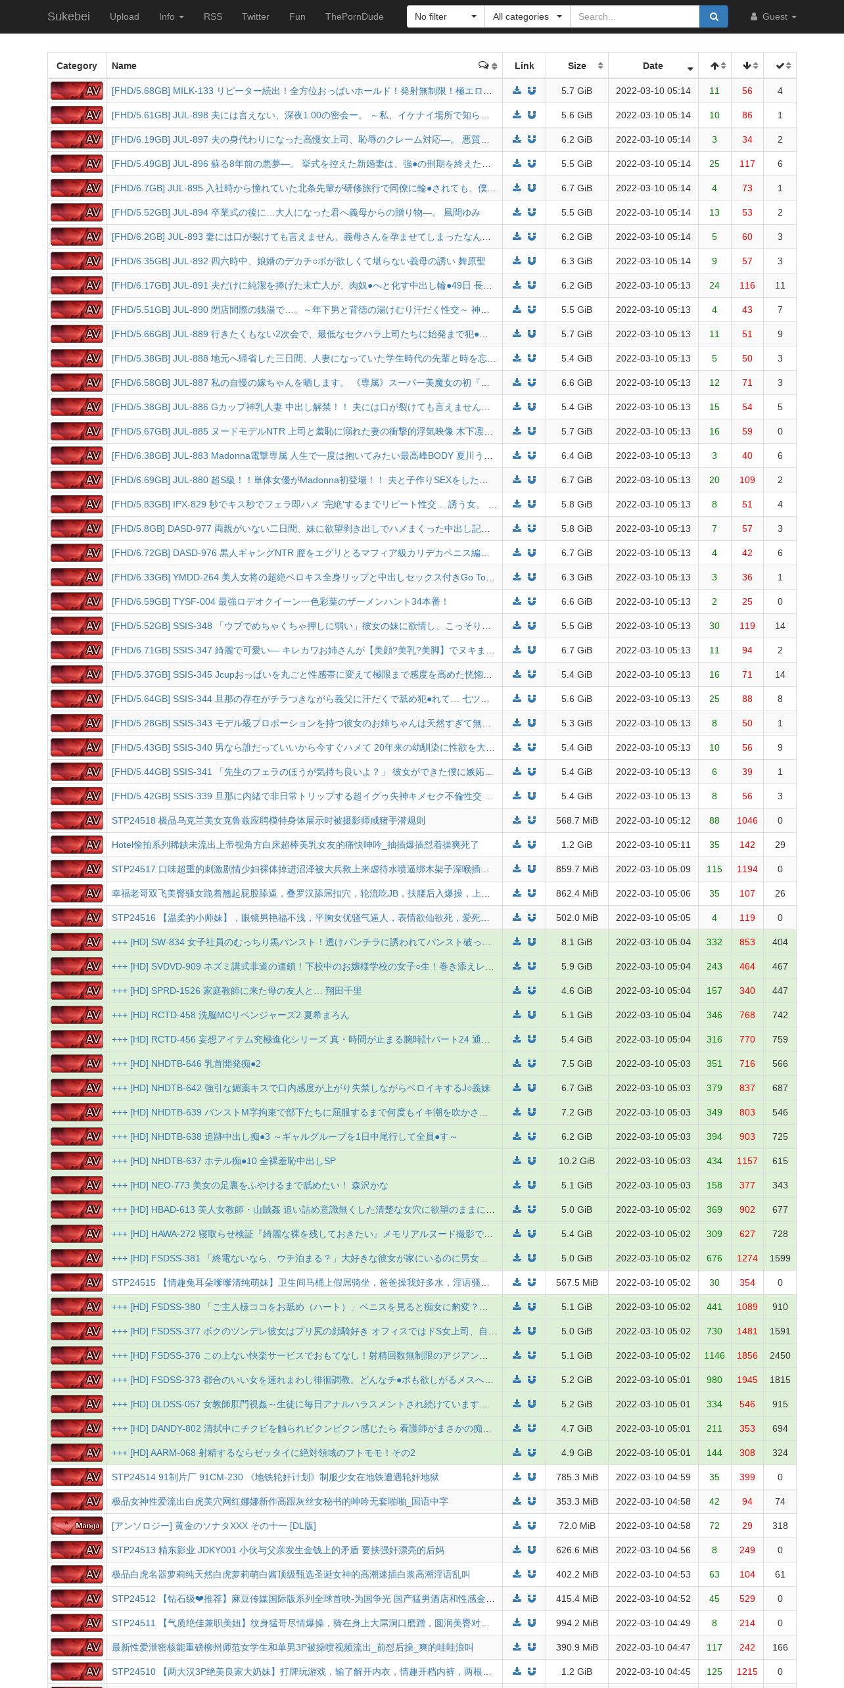Open magnet link for SW-834 row
Viewport: 844px width, 1688px height.
point(532,942)
